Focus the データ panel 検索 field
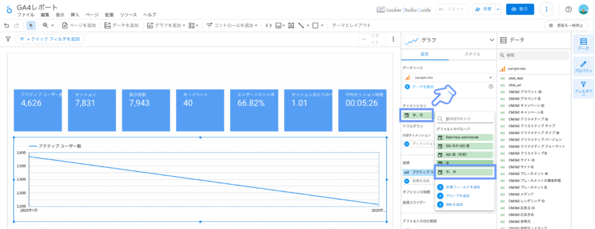 click(x=533, y=55)
